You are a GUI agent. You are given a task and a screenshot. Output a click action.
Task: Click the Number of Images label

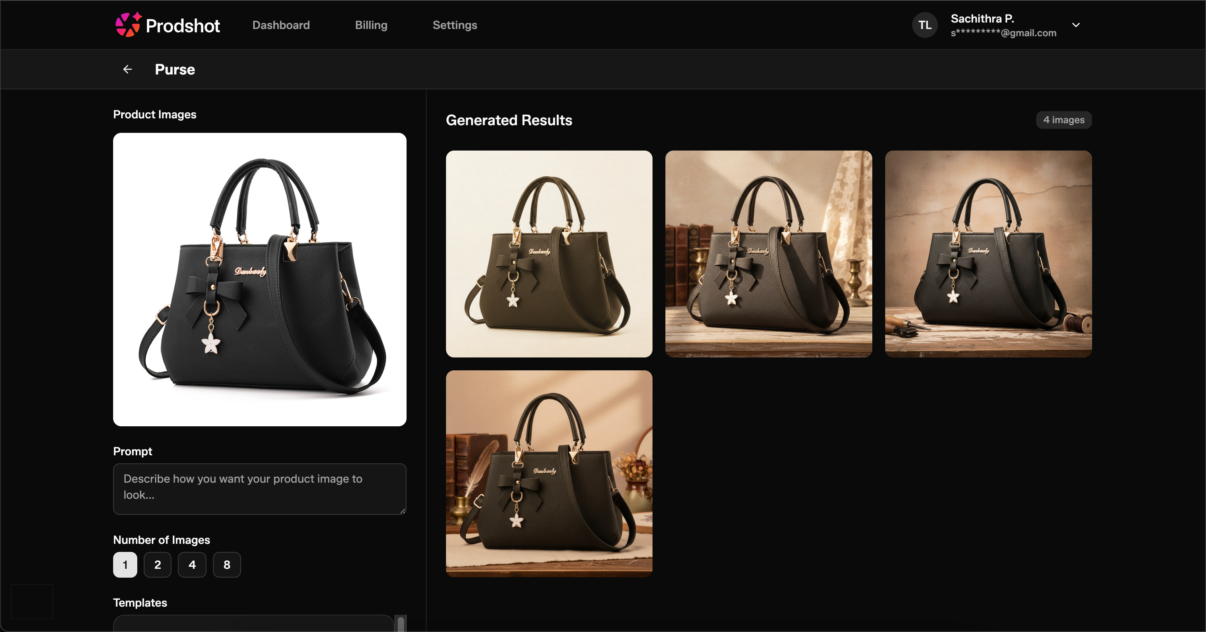(161, 540)
